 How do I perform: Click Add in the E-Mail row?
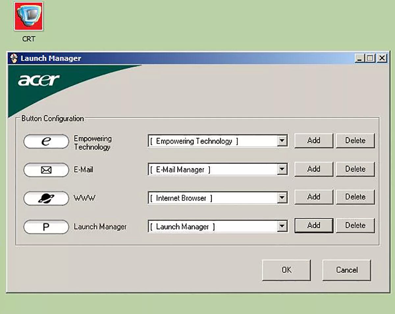click(314, 169)
